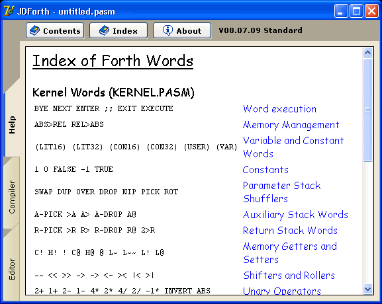Click the JDForth title bar app icon
Viewport: 382px width, 304px height.
click(9, 11)
